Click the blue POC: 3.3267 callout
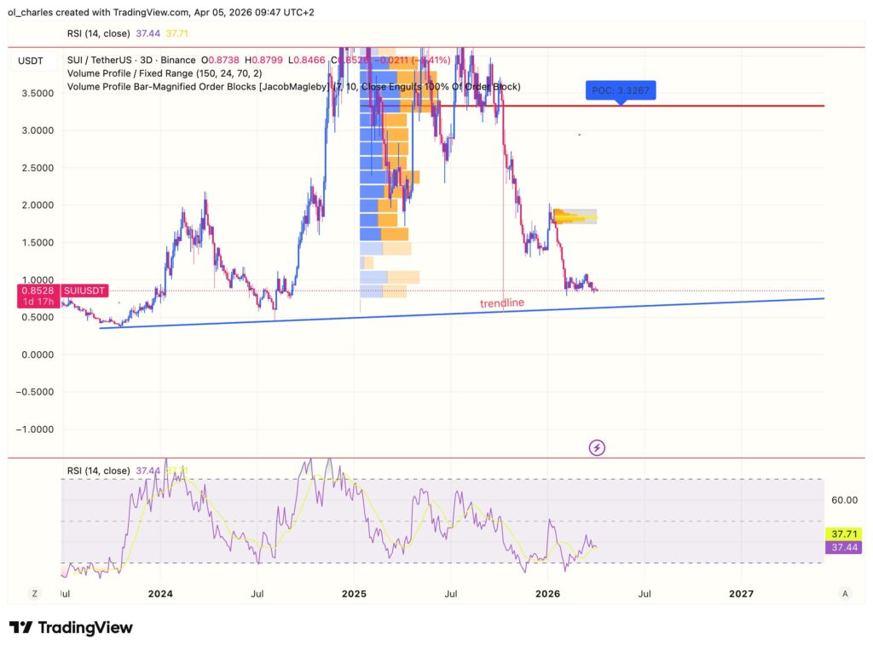This screenshot has width=873, height=651. 621,89
